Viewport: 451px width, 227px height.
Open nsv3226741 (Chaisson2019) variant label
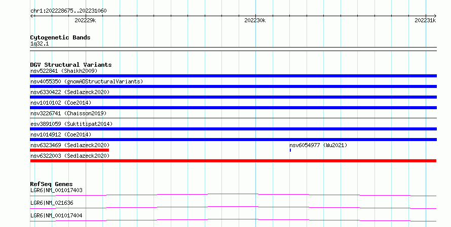pos(68,113)
